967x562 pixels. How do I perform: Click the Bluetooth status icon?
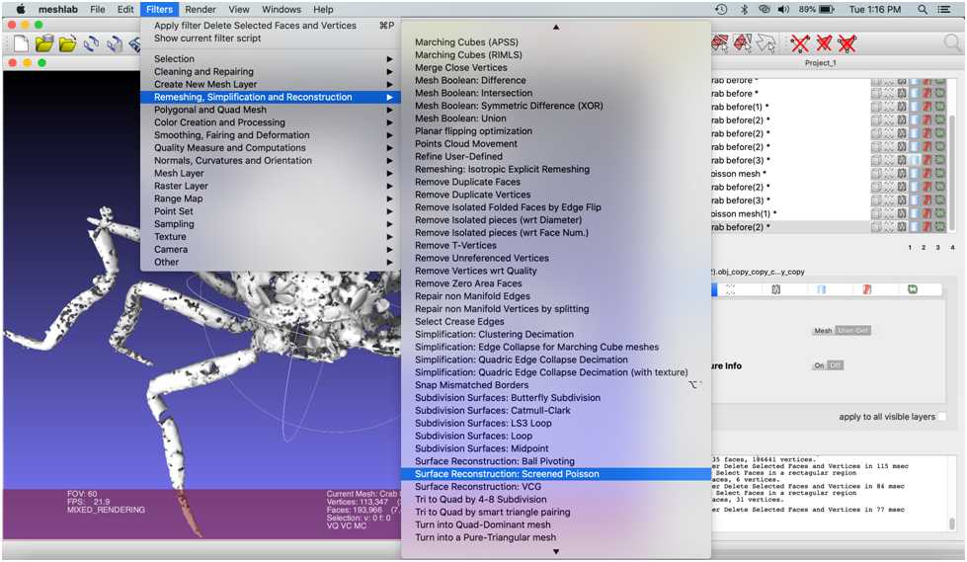[x=745, y=9]
